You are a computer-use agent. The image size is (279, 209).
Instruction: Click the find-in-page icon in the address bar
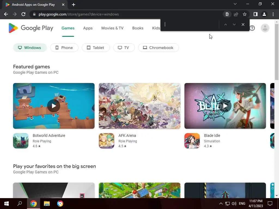coord(227,14)
